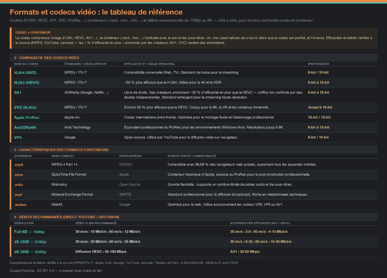Click the 'NOM DU CODEC' column header
This screenshot has width=387, height=278.
tap(26, 64)
